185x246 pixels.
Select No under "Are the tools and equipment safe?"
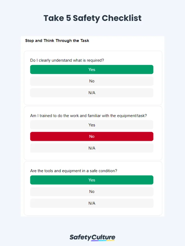[x=92, y=191]
